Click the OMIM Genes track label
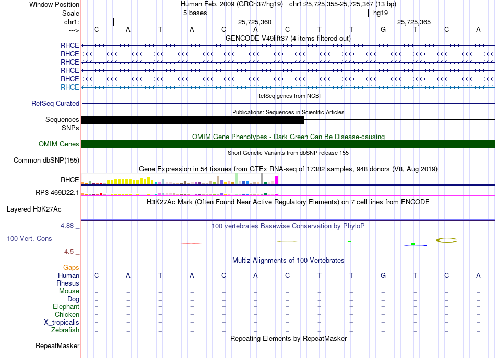This screenshot has width=496, height=358. pyautogui.click(x=58, y=144)
